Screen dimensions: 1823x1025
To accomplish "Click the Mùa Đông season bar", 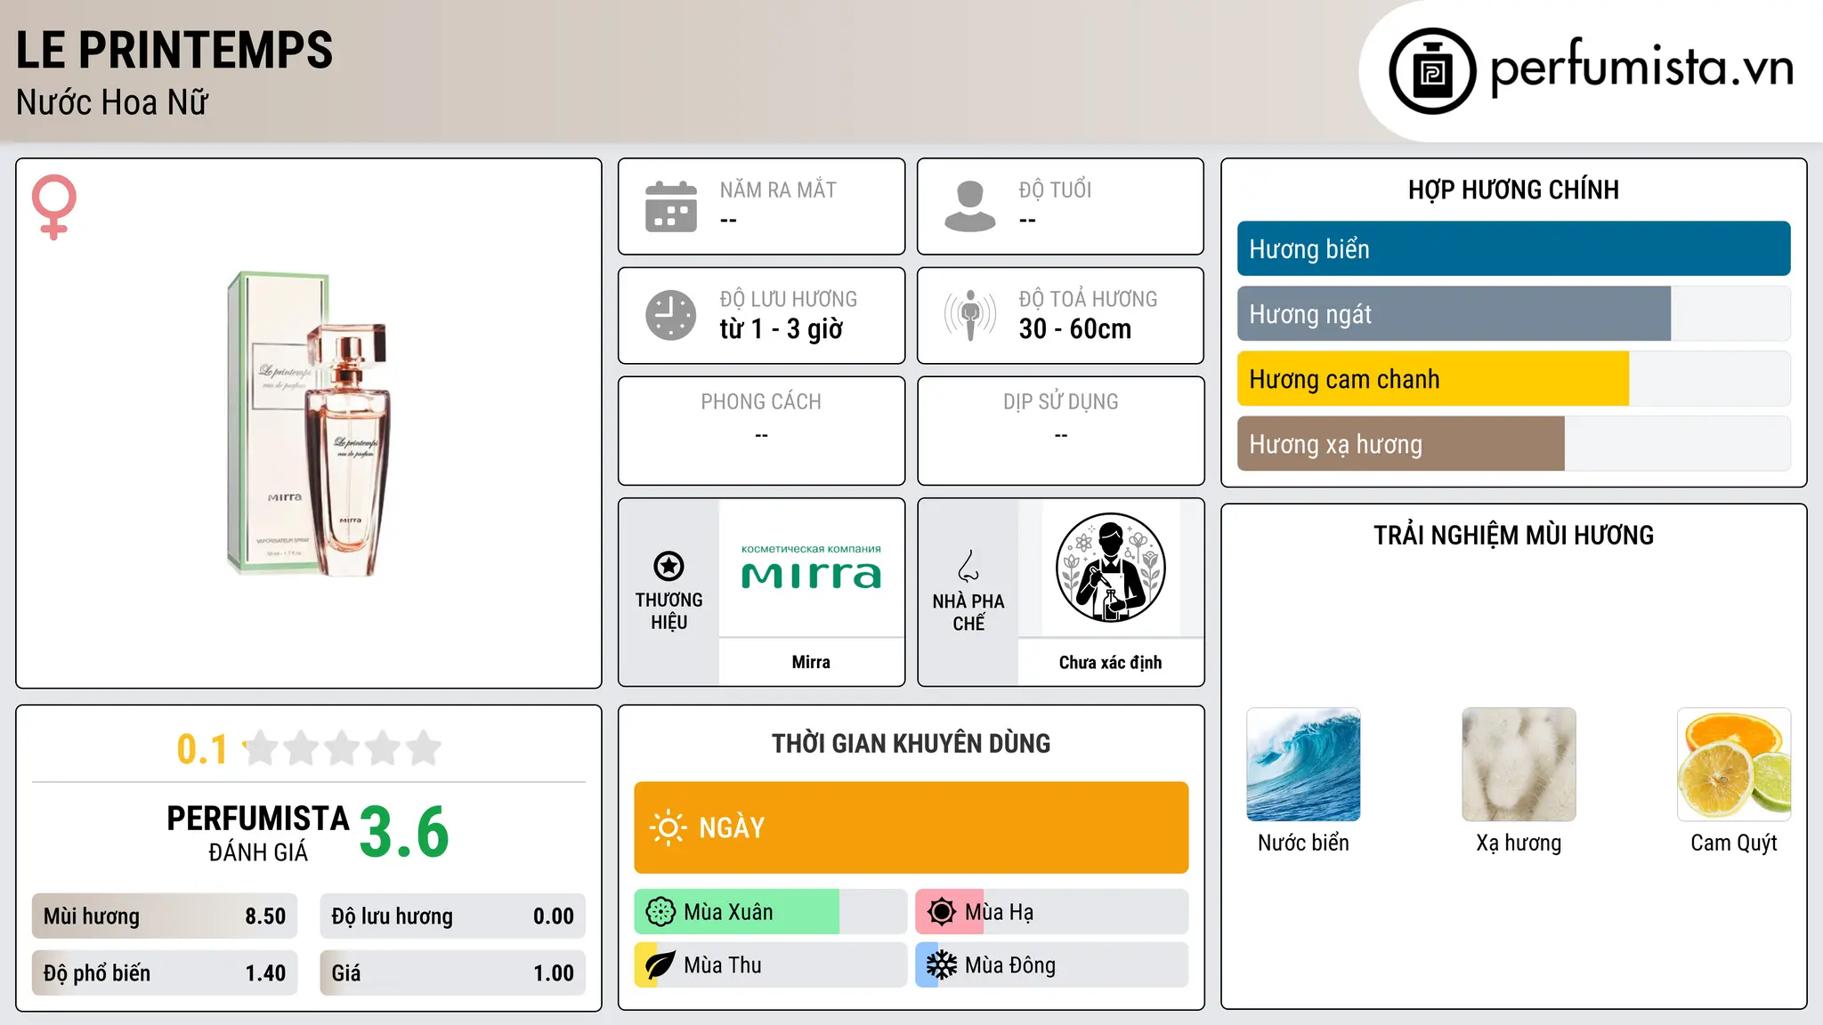I will [x=1052, y=965].
